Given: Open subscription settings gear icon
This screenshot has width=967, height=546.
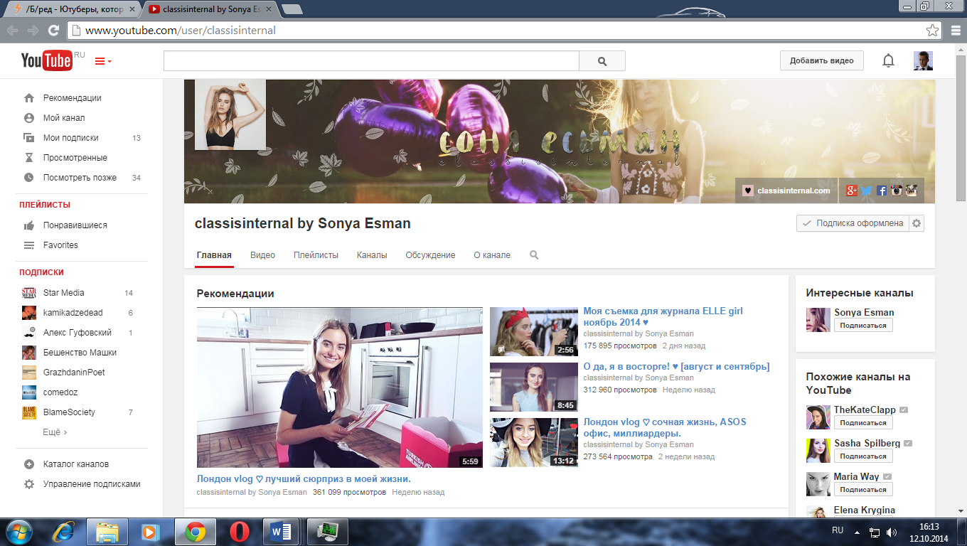Looking at the screenshot, I should tap(917, 223).
